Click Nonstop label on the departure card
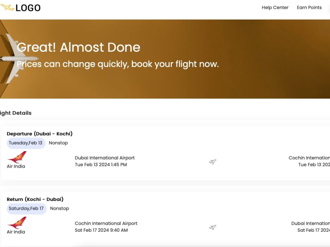 (x=58, y=143)
